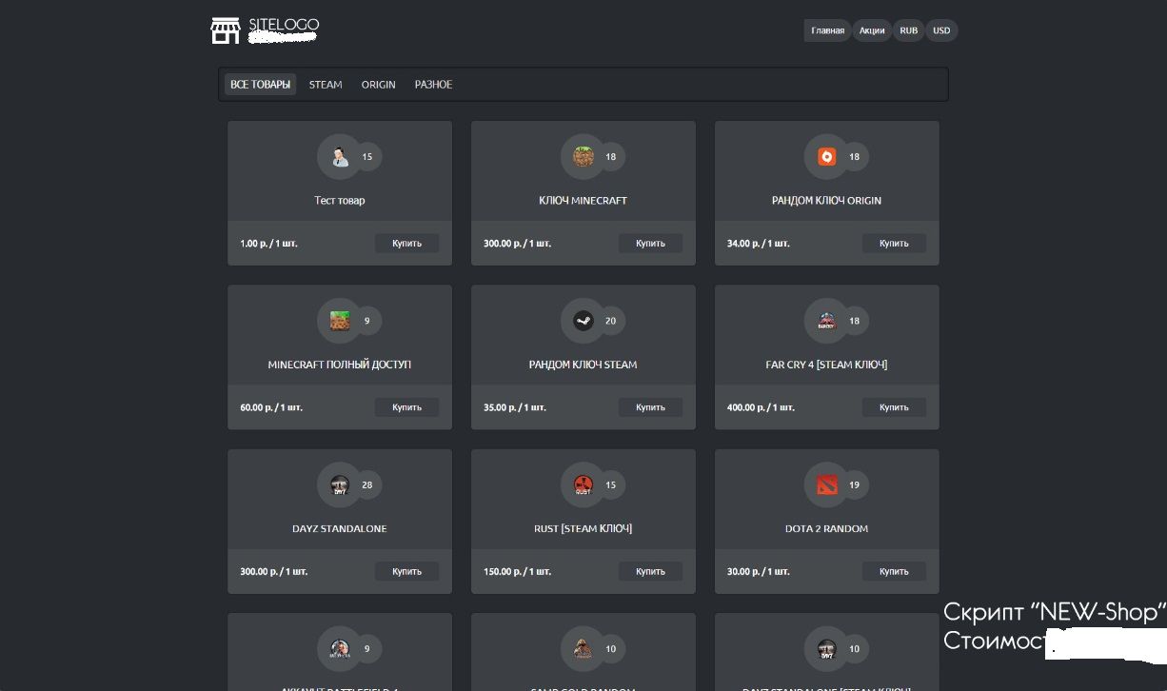Click the Тест товар product title
Screen dimensions: 1167x691
[340, 201]
